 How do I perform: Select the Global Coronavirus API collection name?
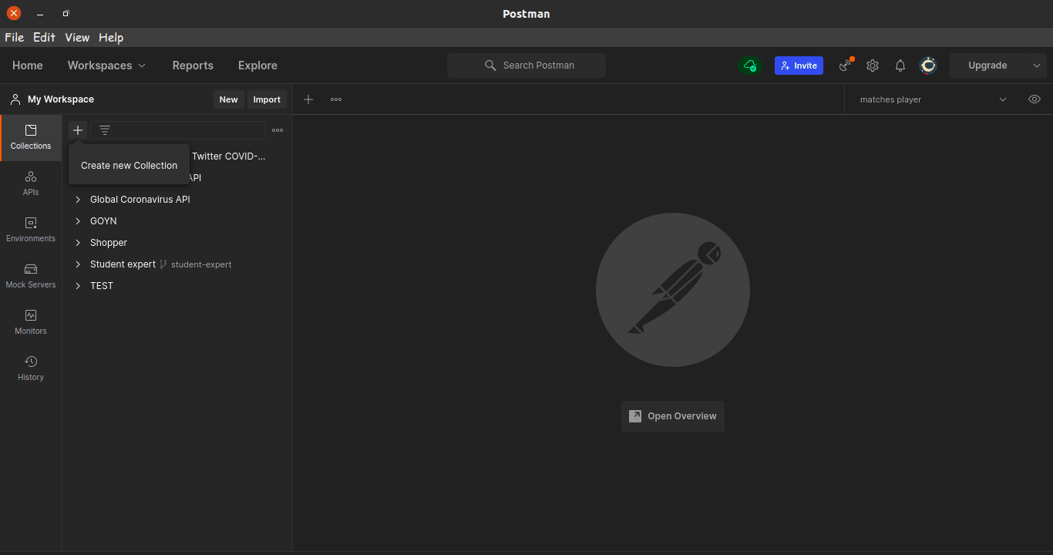[140, 200]
